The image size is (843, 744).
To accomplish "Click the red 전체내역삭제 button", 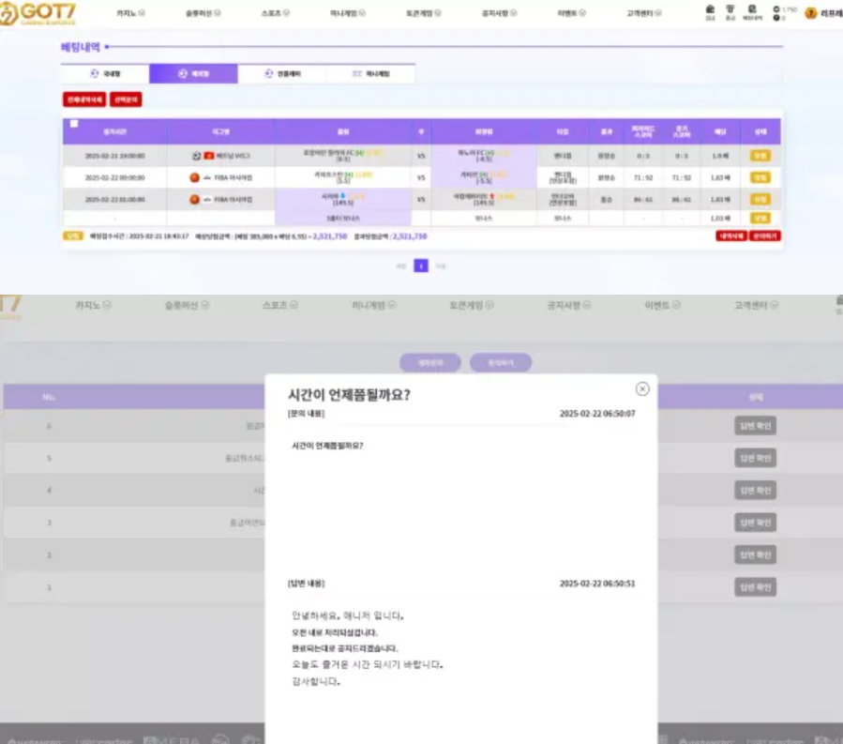I will pyautogui.click(x=83, y=99).
